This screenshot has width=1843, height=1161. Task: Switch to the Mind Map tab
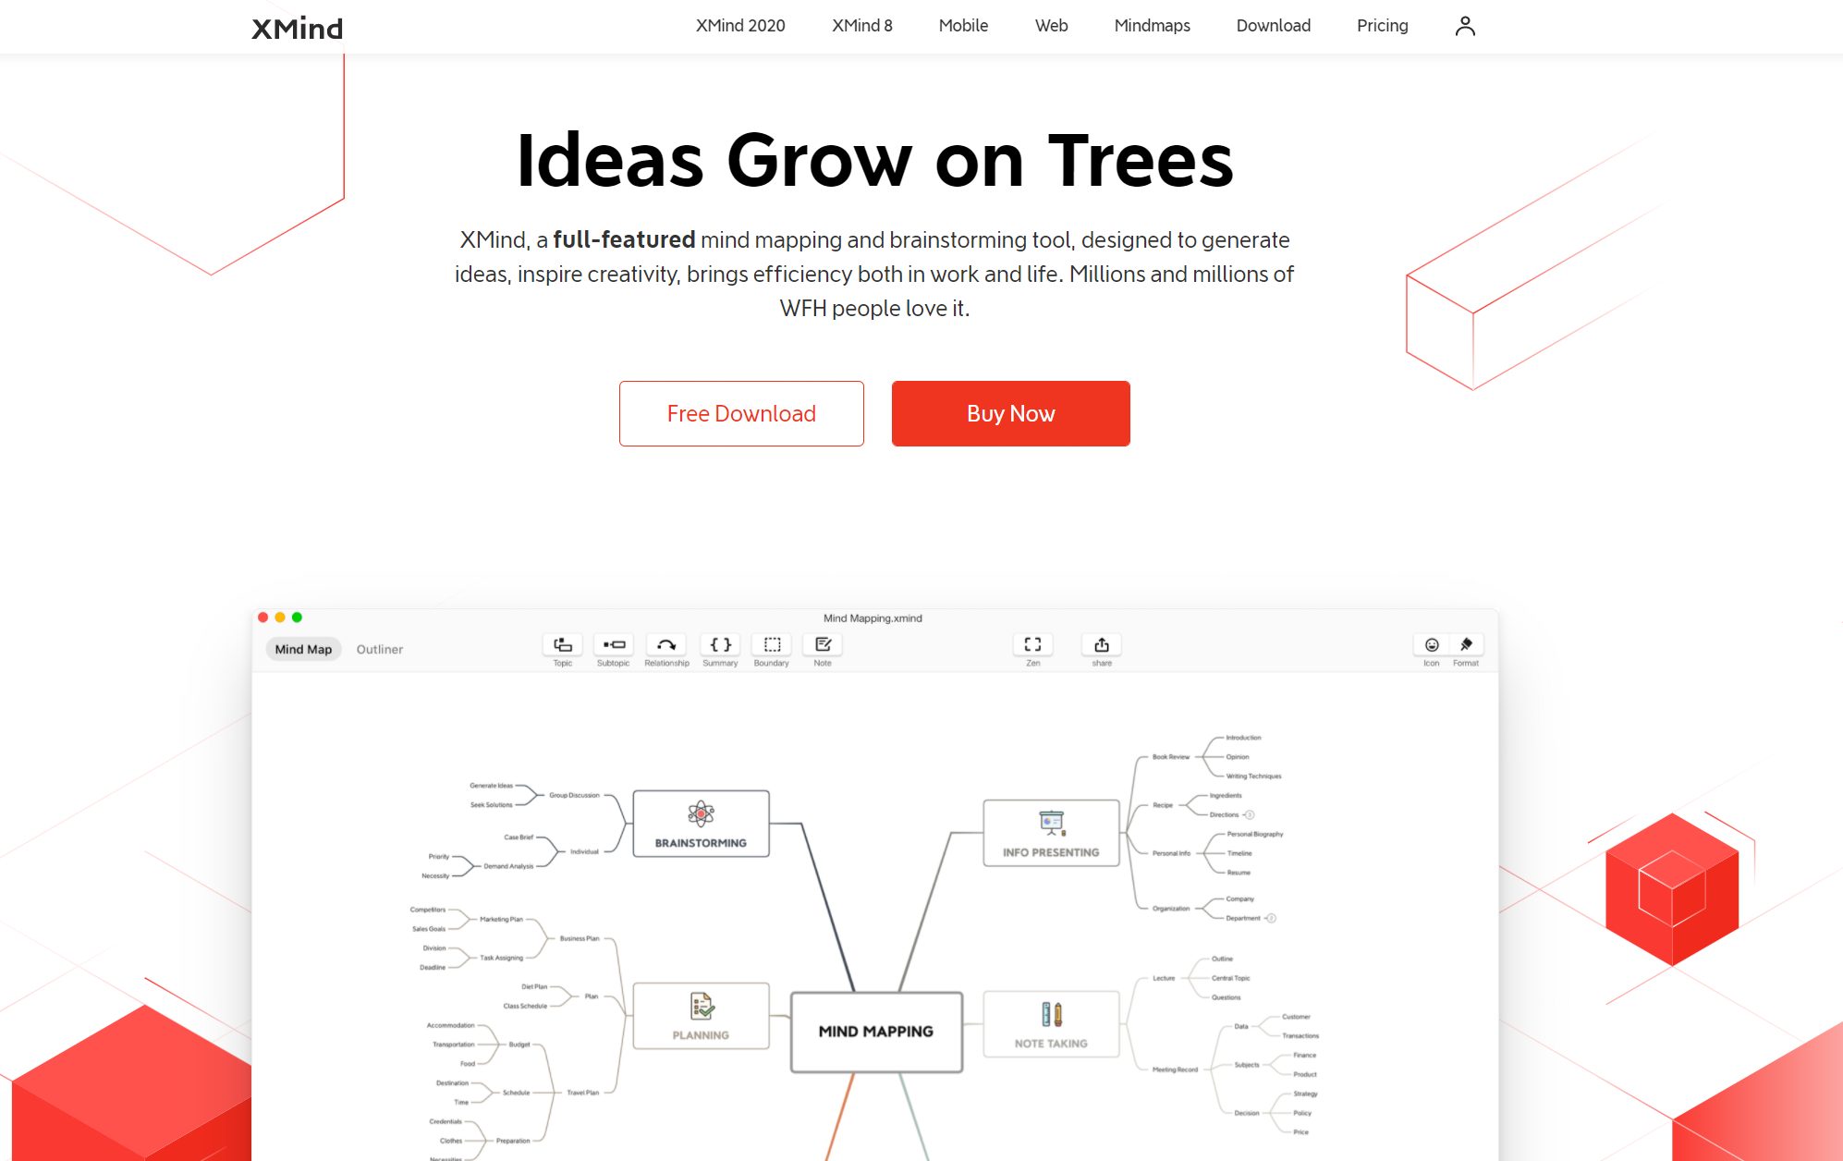coord(303,649)
